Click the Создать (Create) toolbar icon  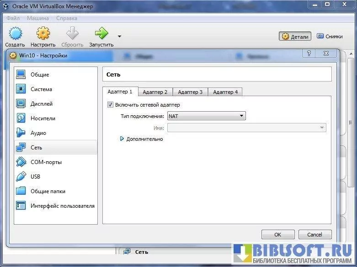(x=15, y=34)
